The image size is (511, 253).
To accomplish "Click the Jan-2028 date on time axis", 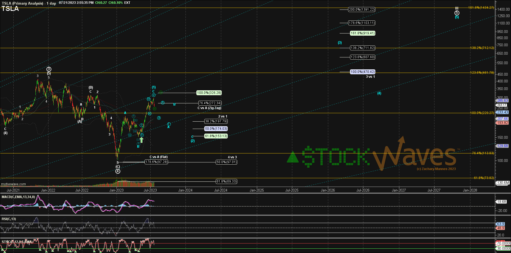I will (x=470, y=190).
